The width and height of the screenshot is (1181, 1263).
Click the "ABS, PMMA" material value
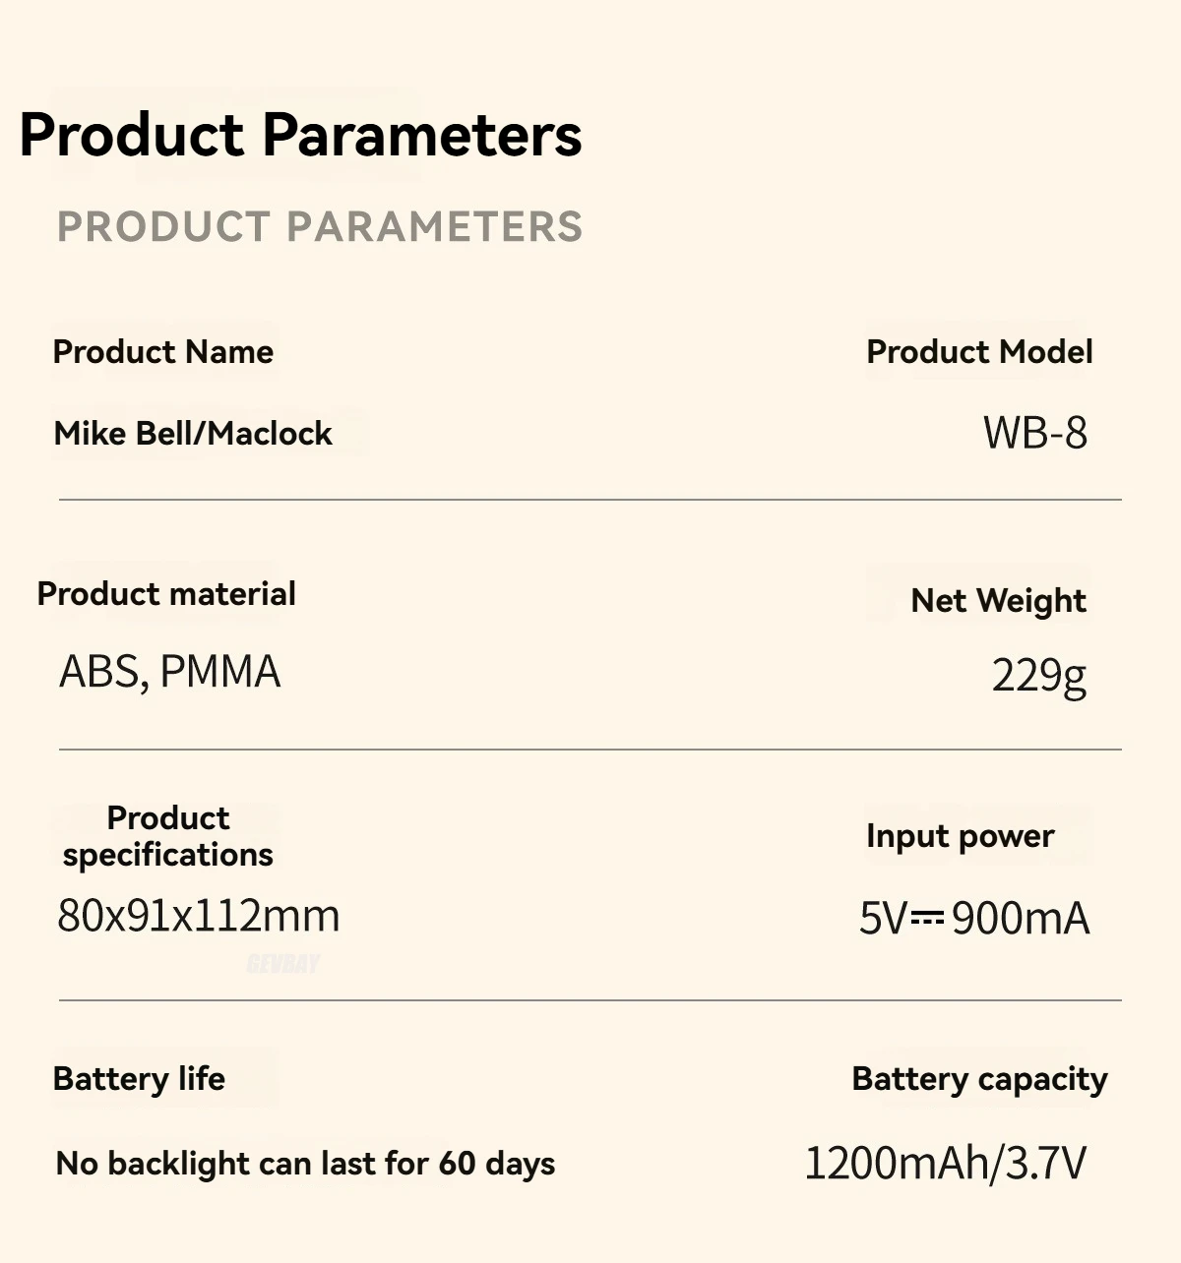point(170,672)
